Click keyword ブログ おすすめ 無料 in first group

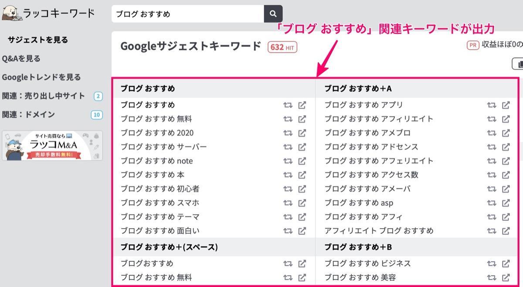click(x=156, y=119)
